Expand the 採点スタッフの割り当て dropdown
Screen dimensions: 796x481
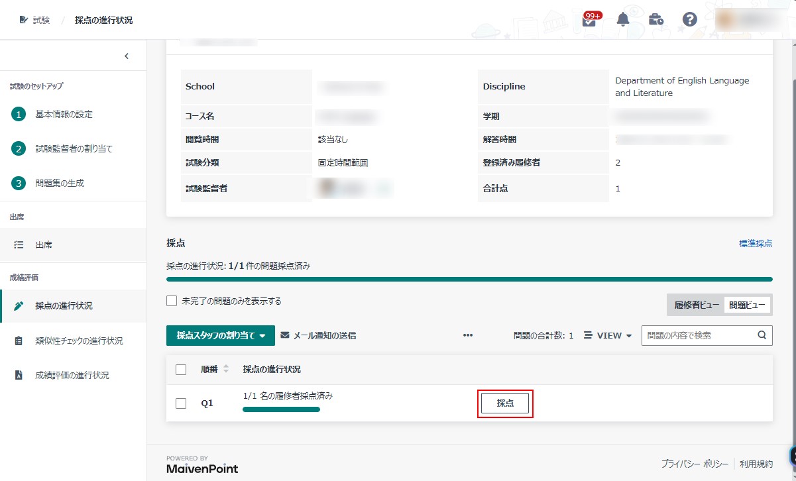220,335
